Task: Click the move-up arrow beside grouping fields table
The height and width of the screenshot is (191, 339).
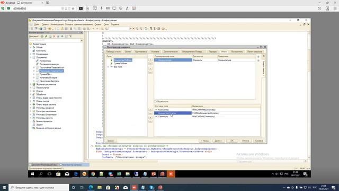Action: pyautogui.click(x=258, y=57)
